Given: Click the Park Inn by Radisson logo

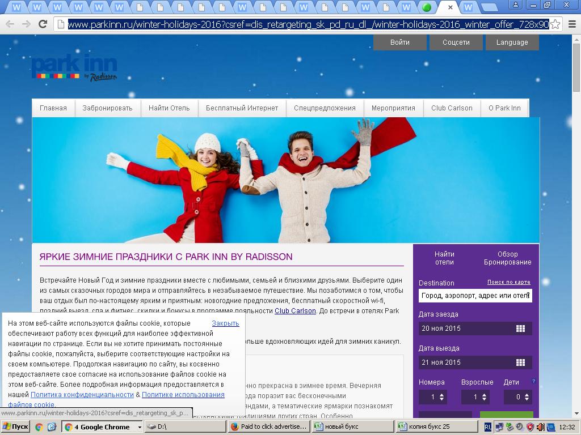Looking at the screenshot, I should tap(74, 68).
